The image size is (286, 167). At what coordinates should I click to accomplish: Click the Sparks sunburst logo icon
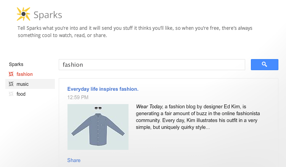[23, 14]
